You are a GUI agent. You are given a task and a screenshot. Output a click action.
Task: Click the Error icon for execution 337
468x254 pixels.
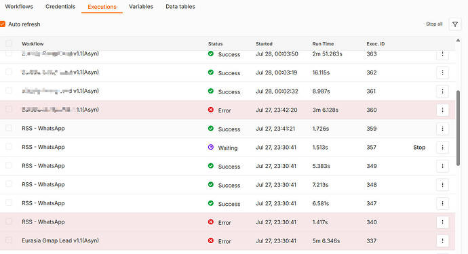211,240
